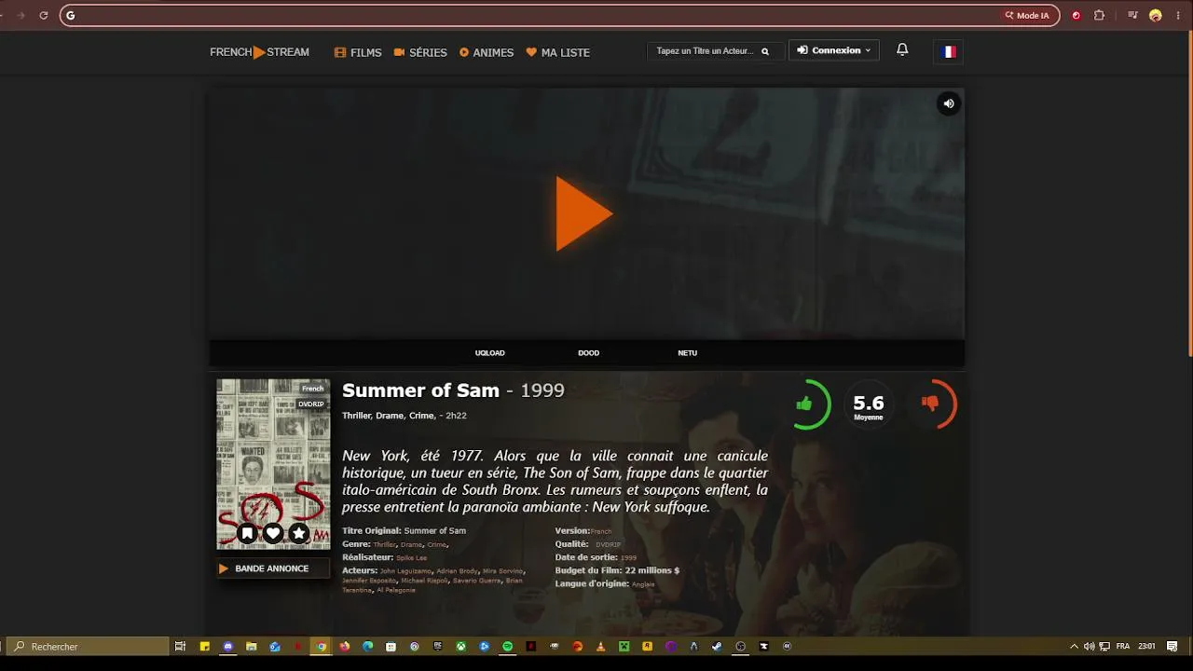Watch the Bande Annonce trailer
1193x671 pixels.
[x=273, y=568]
